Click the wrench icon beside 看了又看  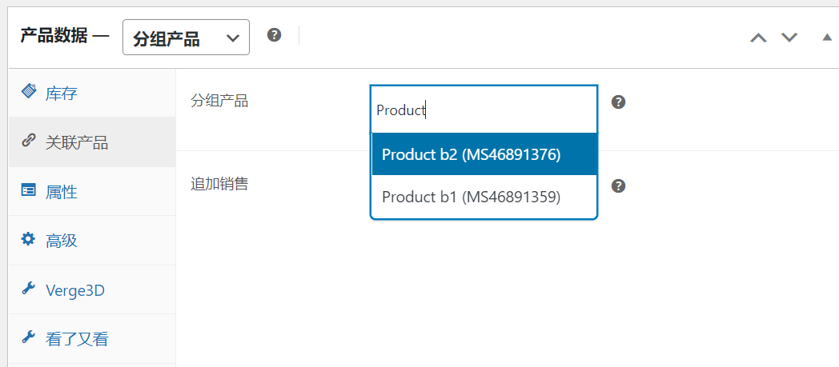click(28, 337)
